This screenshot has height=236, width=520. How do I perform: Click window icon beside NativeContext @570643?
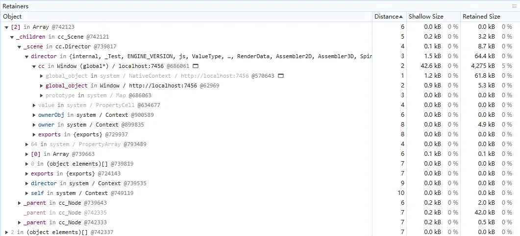pyautogui.click(x=281, y=76)
